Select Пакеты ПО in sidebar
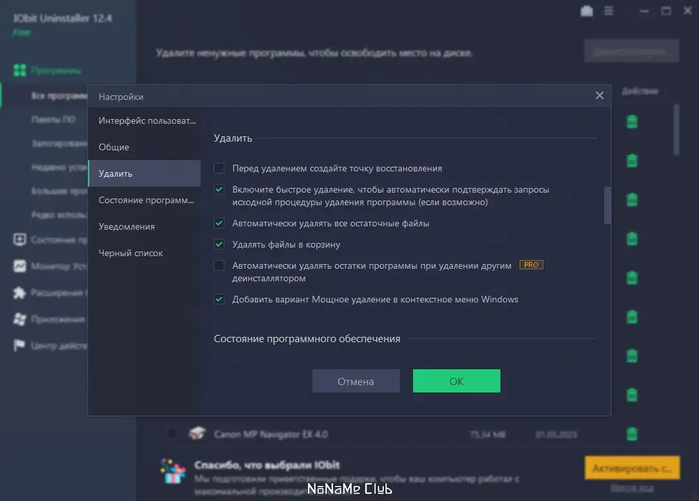Screen dimensions: 699x501 pos(54,119)
